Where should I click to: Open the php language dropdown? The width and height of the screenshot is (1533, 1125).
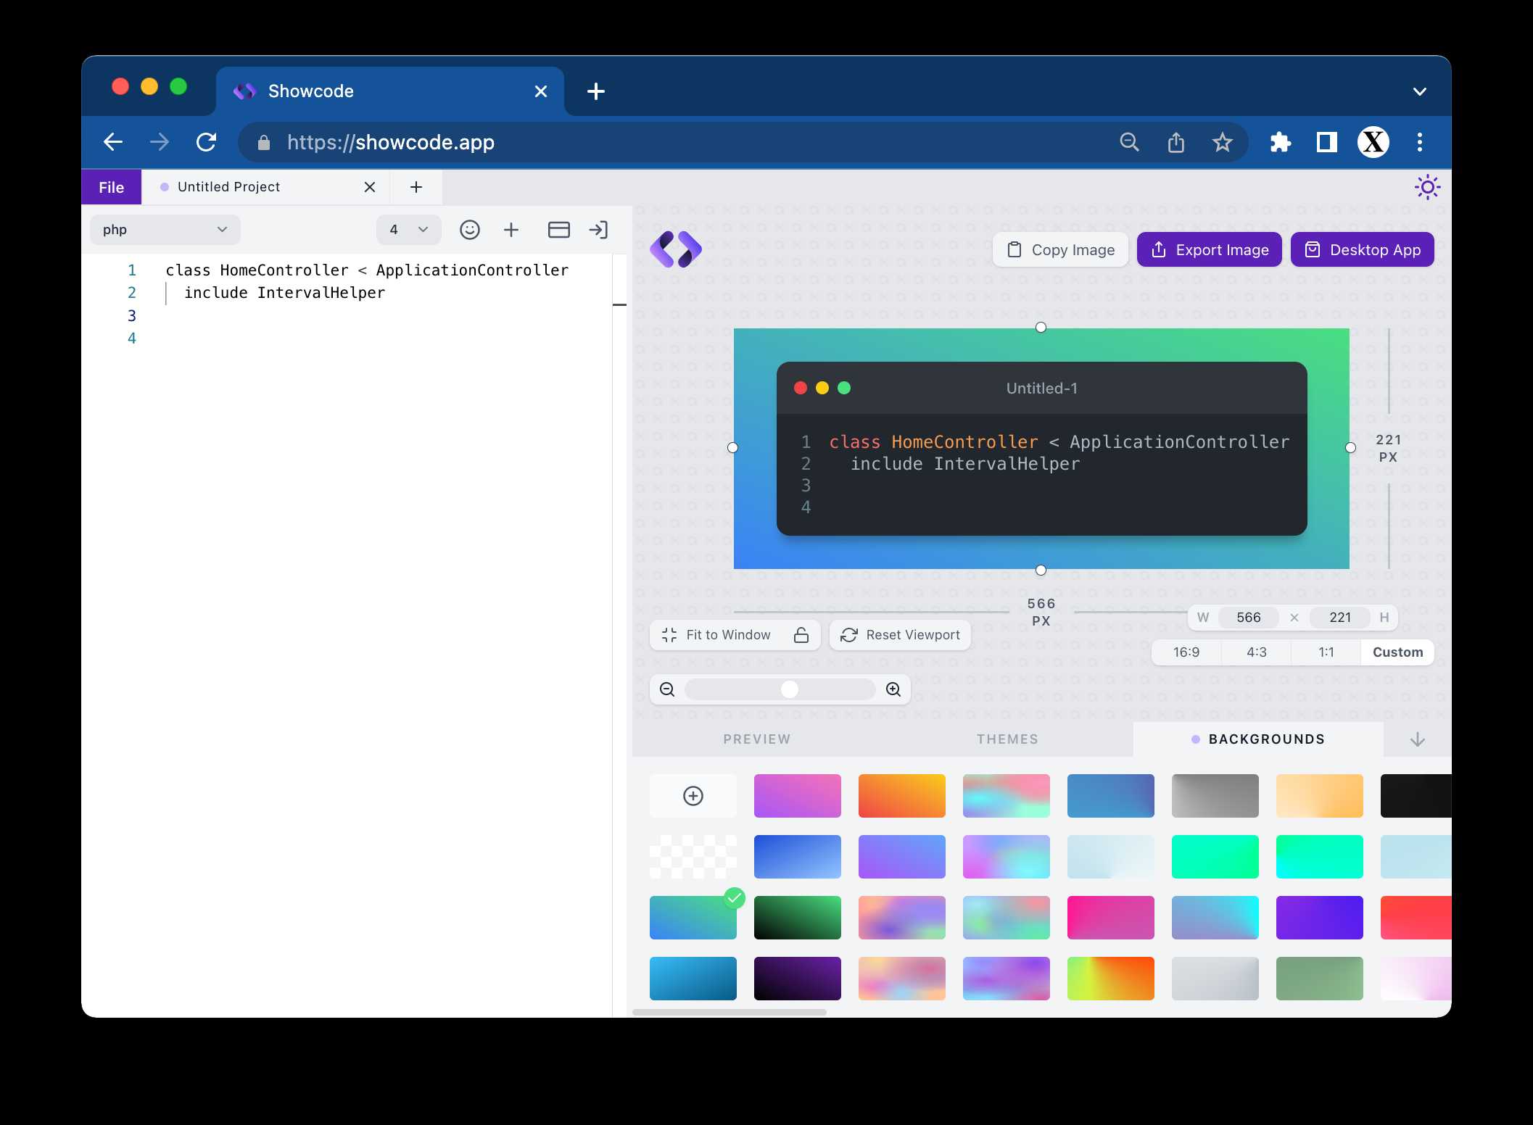pyautogui.click(x=165, y=230)
